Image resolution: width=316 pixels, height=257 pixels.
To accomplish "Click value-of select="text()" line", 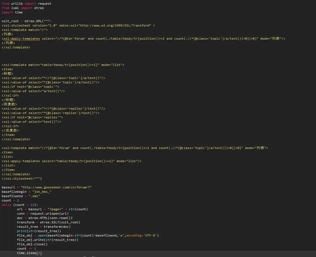I will click(x=31, y=122).
